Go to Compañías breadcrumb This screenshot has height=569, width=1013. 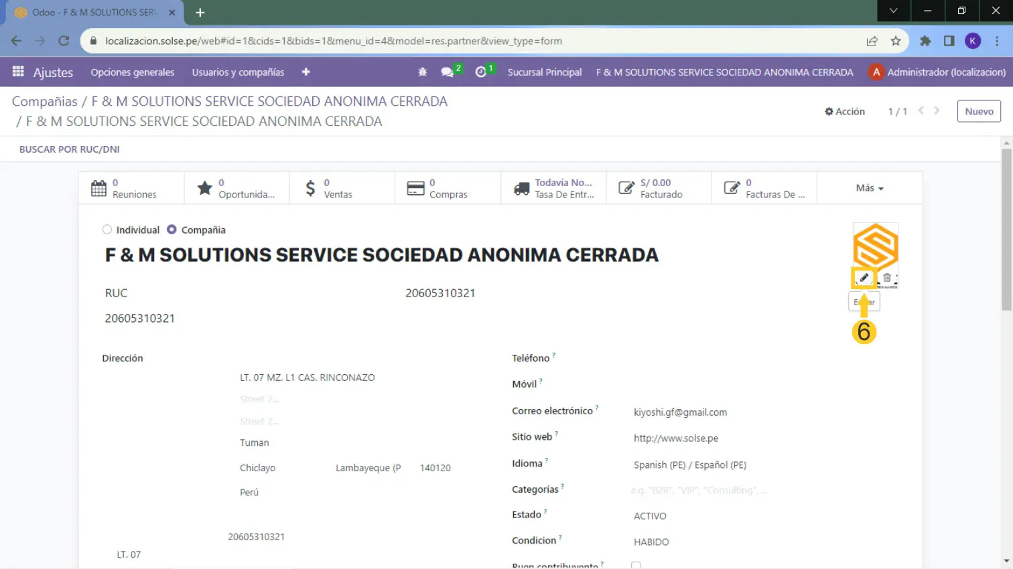[45, 101]
